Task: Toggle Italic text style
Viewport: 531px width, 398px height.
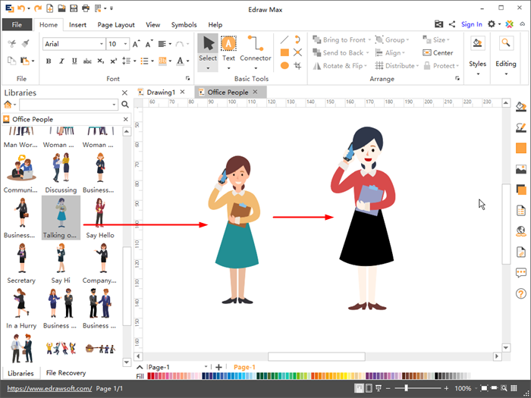Action: tap(61, 61)
